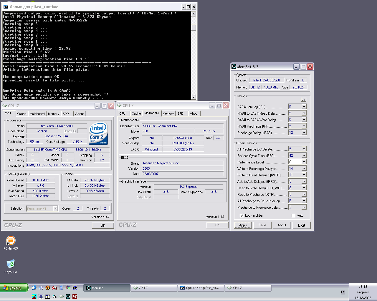Viewport: 377px width, 301px height.
Task: Launch the red chess knight quick launch icon
Action: 75,297
